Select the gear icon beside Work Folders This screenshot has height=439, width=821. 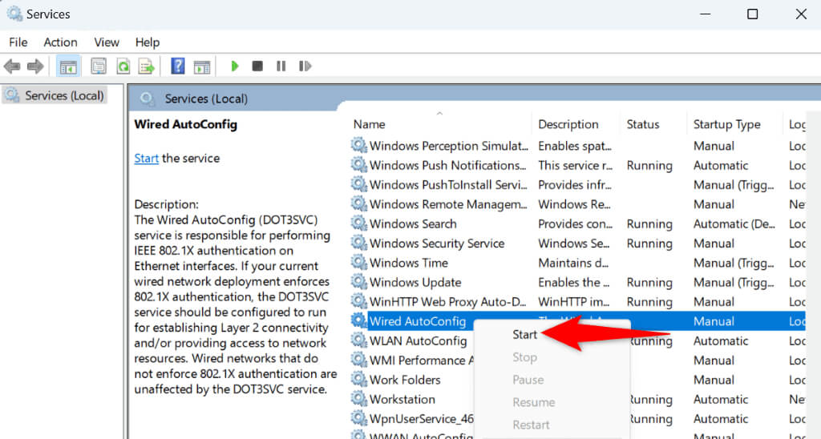tap(358, 380)
